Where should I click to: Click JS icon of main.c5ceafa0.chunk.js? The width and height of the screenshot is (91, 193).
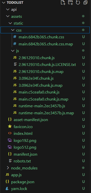pyautogui.click(x=15, y=92)
